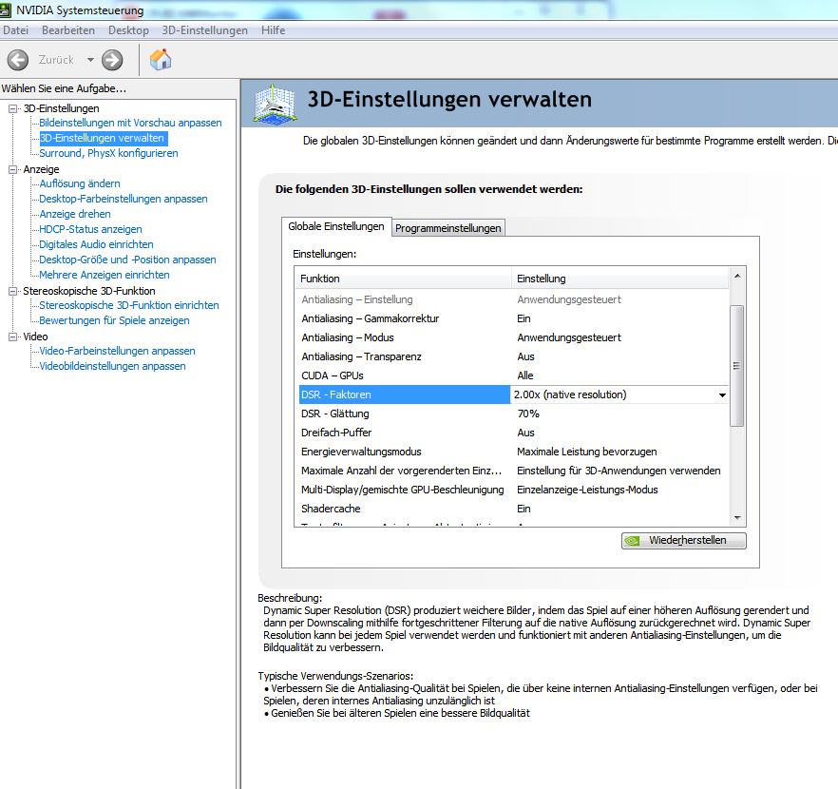Open Desktop-Farbeinstellungen anpassen
Image resolution: width=838 pixels, height=789 pixels.
(124, 199)
